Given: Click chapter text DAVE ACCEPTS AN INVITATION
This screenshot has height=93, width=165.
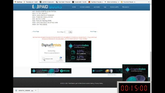Looking at the screenshot, I should click(46, 11).
